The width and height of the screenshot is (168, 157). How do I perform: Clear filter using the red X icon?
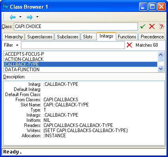coord(129,45)
